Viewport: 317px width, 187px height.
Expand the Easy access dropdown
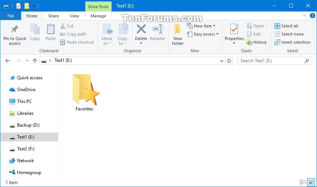pyautogui.click(x=218, y=34)
